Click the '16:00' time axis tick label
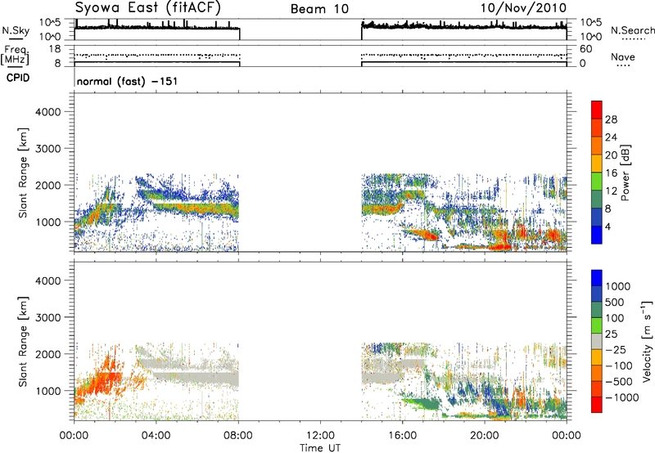The image size is (655, 453). coord(402,436)
